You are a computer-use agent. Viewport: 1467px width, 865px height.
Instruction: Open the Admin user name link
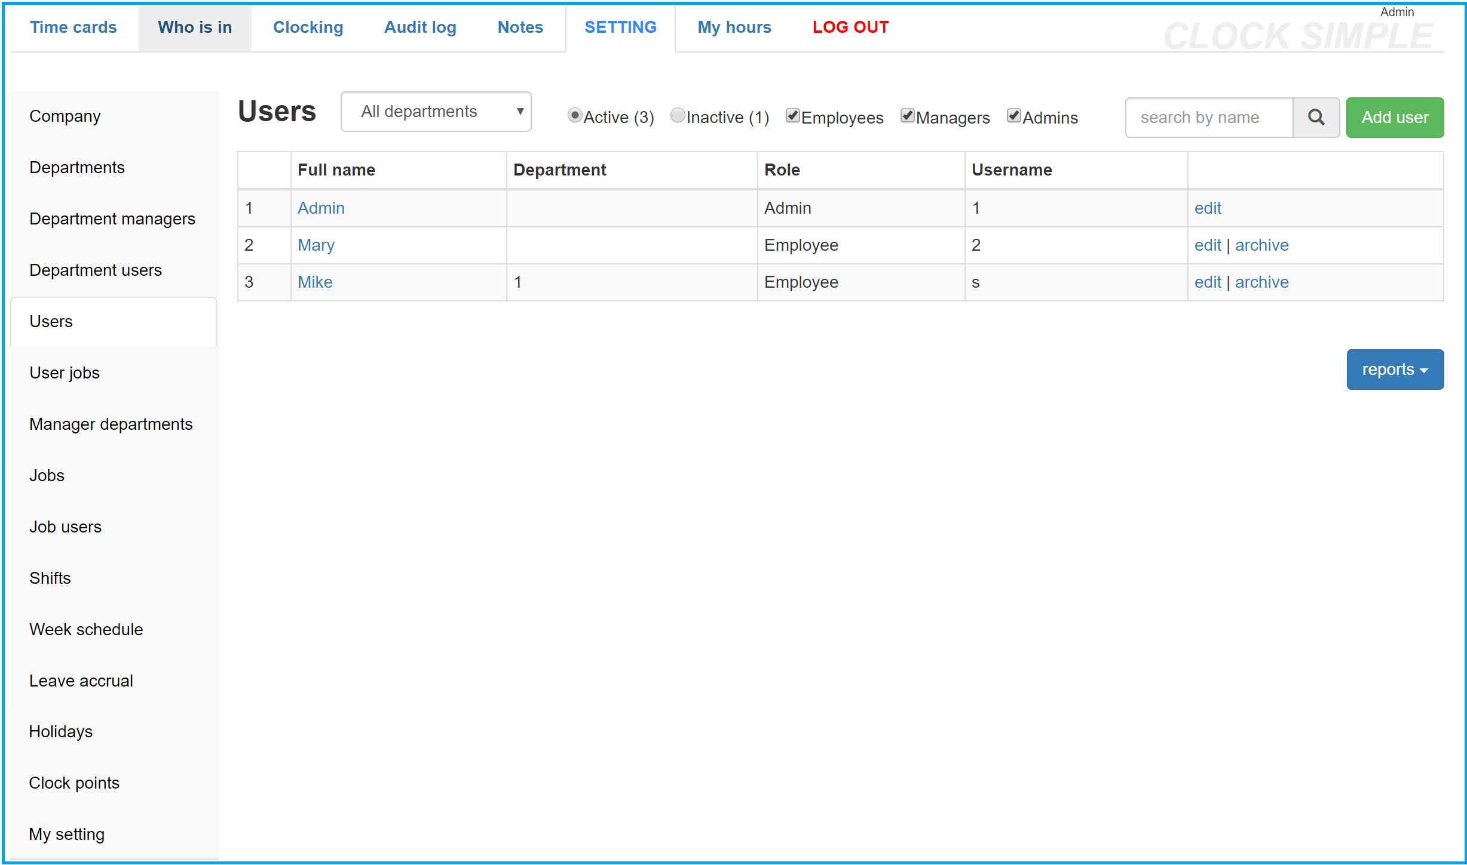pyautogui.click(x=321, y=208)
